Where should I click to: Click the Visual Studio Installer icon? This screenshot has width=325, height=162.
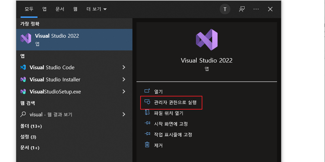23,79
